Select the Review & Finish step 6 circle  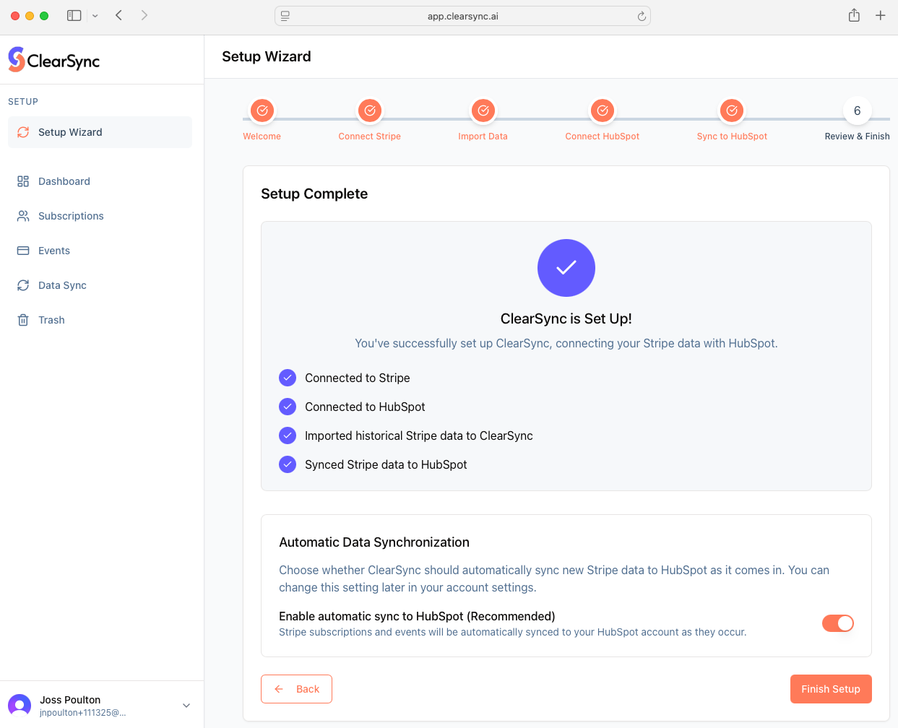click(x=858, y=110)
